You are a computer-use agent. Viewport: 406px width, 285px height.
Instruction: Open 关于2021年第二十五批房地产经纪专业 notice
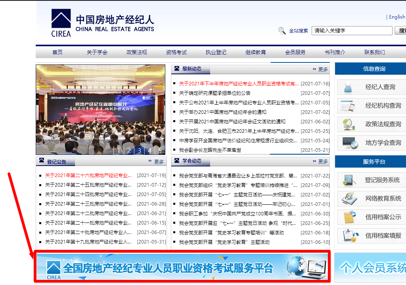pos(88,185)
